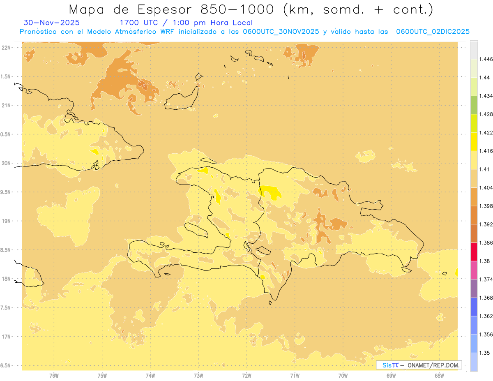The width and height of the screenshot is (493, 381).
Task: Click the legend value '1.41'
Action: 485,169
